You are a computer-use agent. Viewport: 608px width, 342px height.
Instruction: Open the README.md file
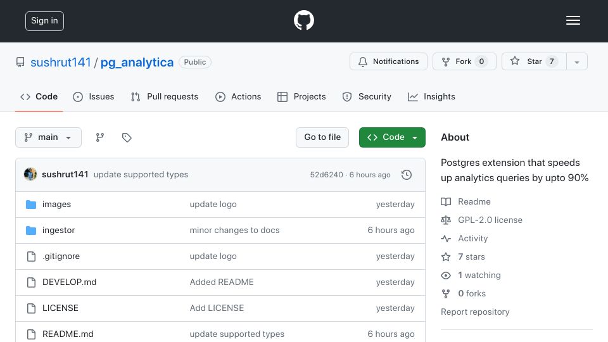point(68,334)
